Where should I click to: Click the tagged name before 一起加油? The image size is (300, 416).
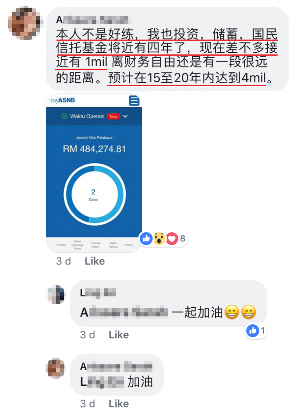[x=124, y=312]
